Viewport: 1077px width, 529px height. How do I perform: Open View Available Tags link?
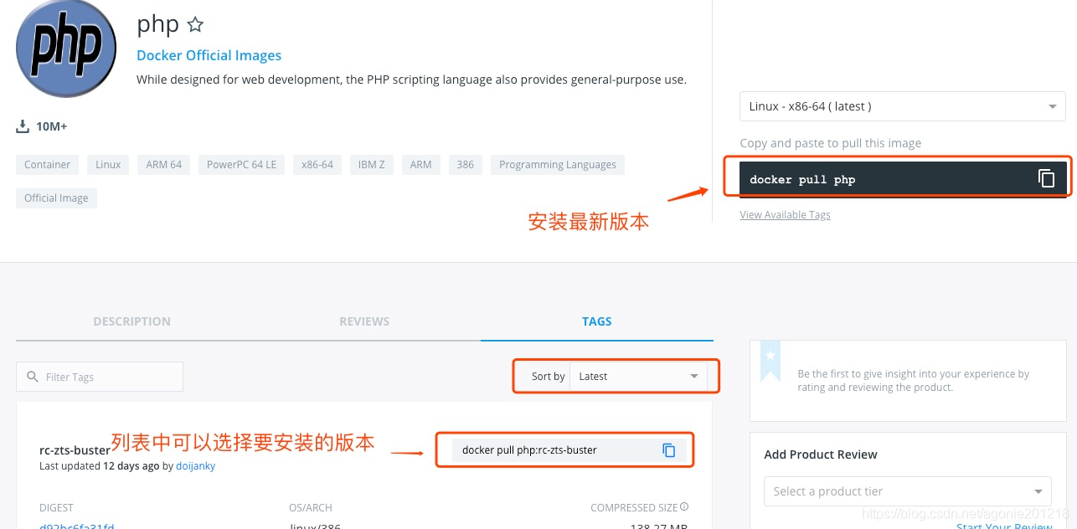click(x=785, y=215)
